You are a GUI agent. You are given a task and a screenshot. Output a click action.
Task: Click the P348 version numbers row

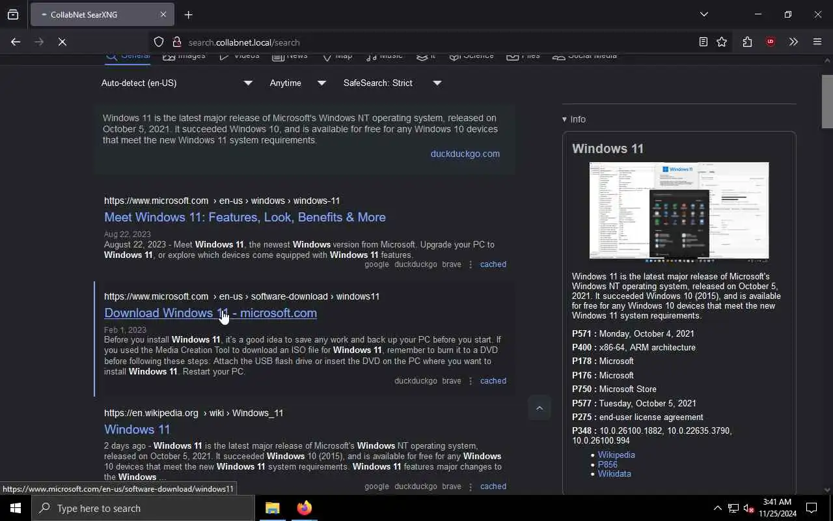[x=652, y=436]
